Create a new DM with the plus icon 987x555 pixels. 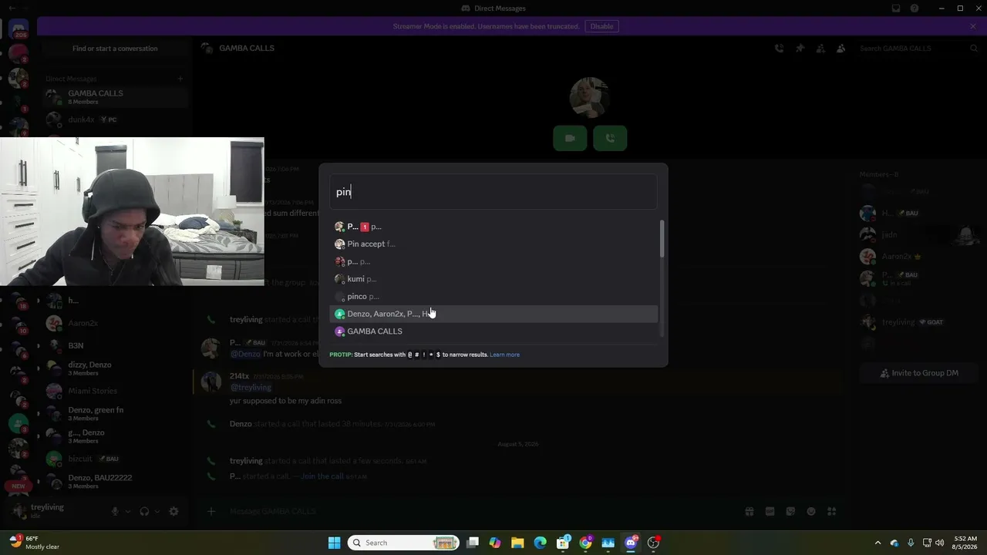pyautogui.click(x=180, y=79)
